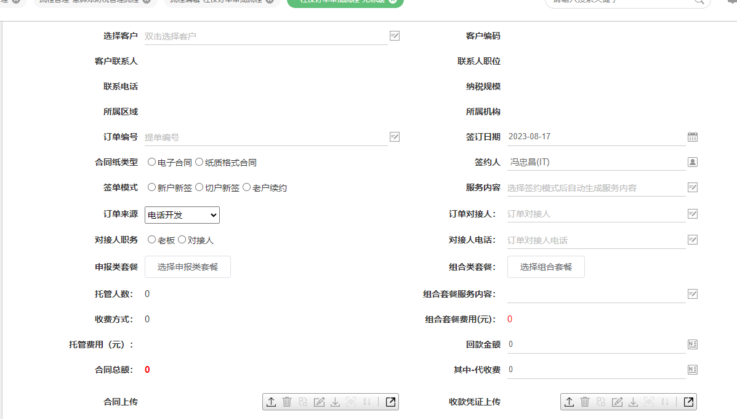Click sort icon in 合同上传 toolbar
The width and height of the screenshot is (737, 419).
point(367,402)
